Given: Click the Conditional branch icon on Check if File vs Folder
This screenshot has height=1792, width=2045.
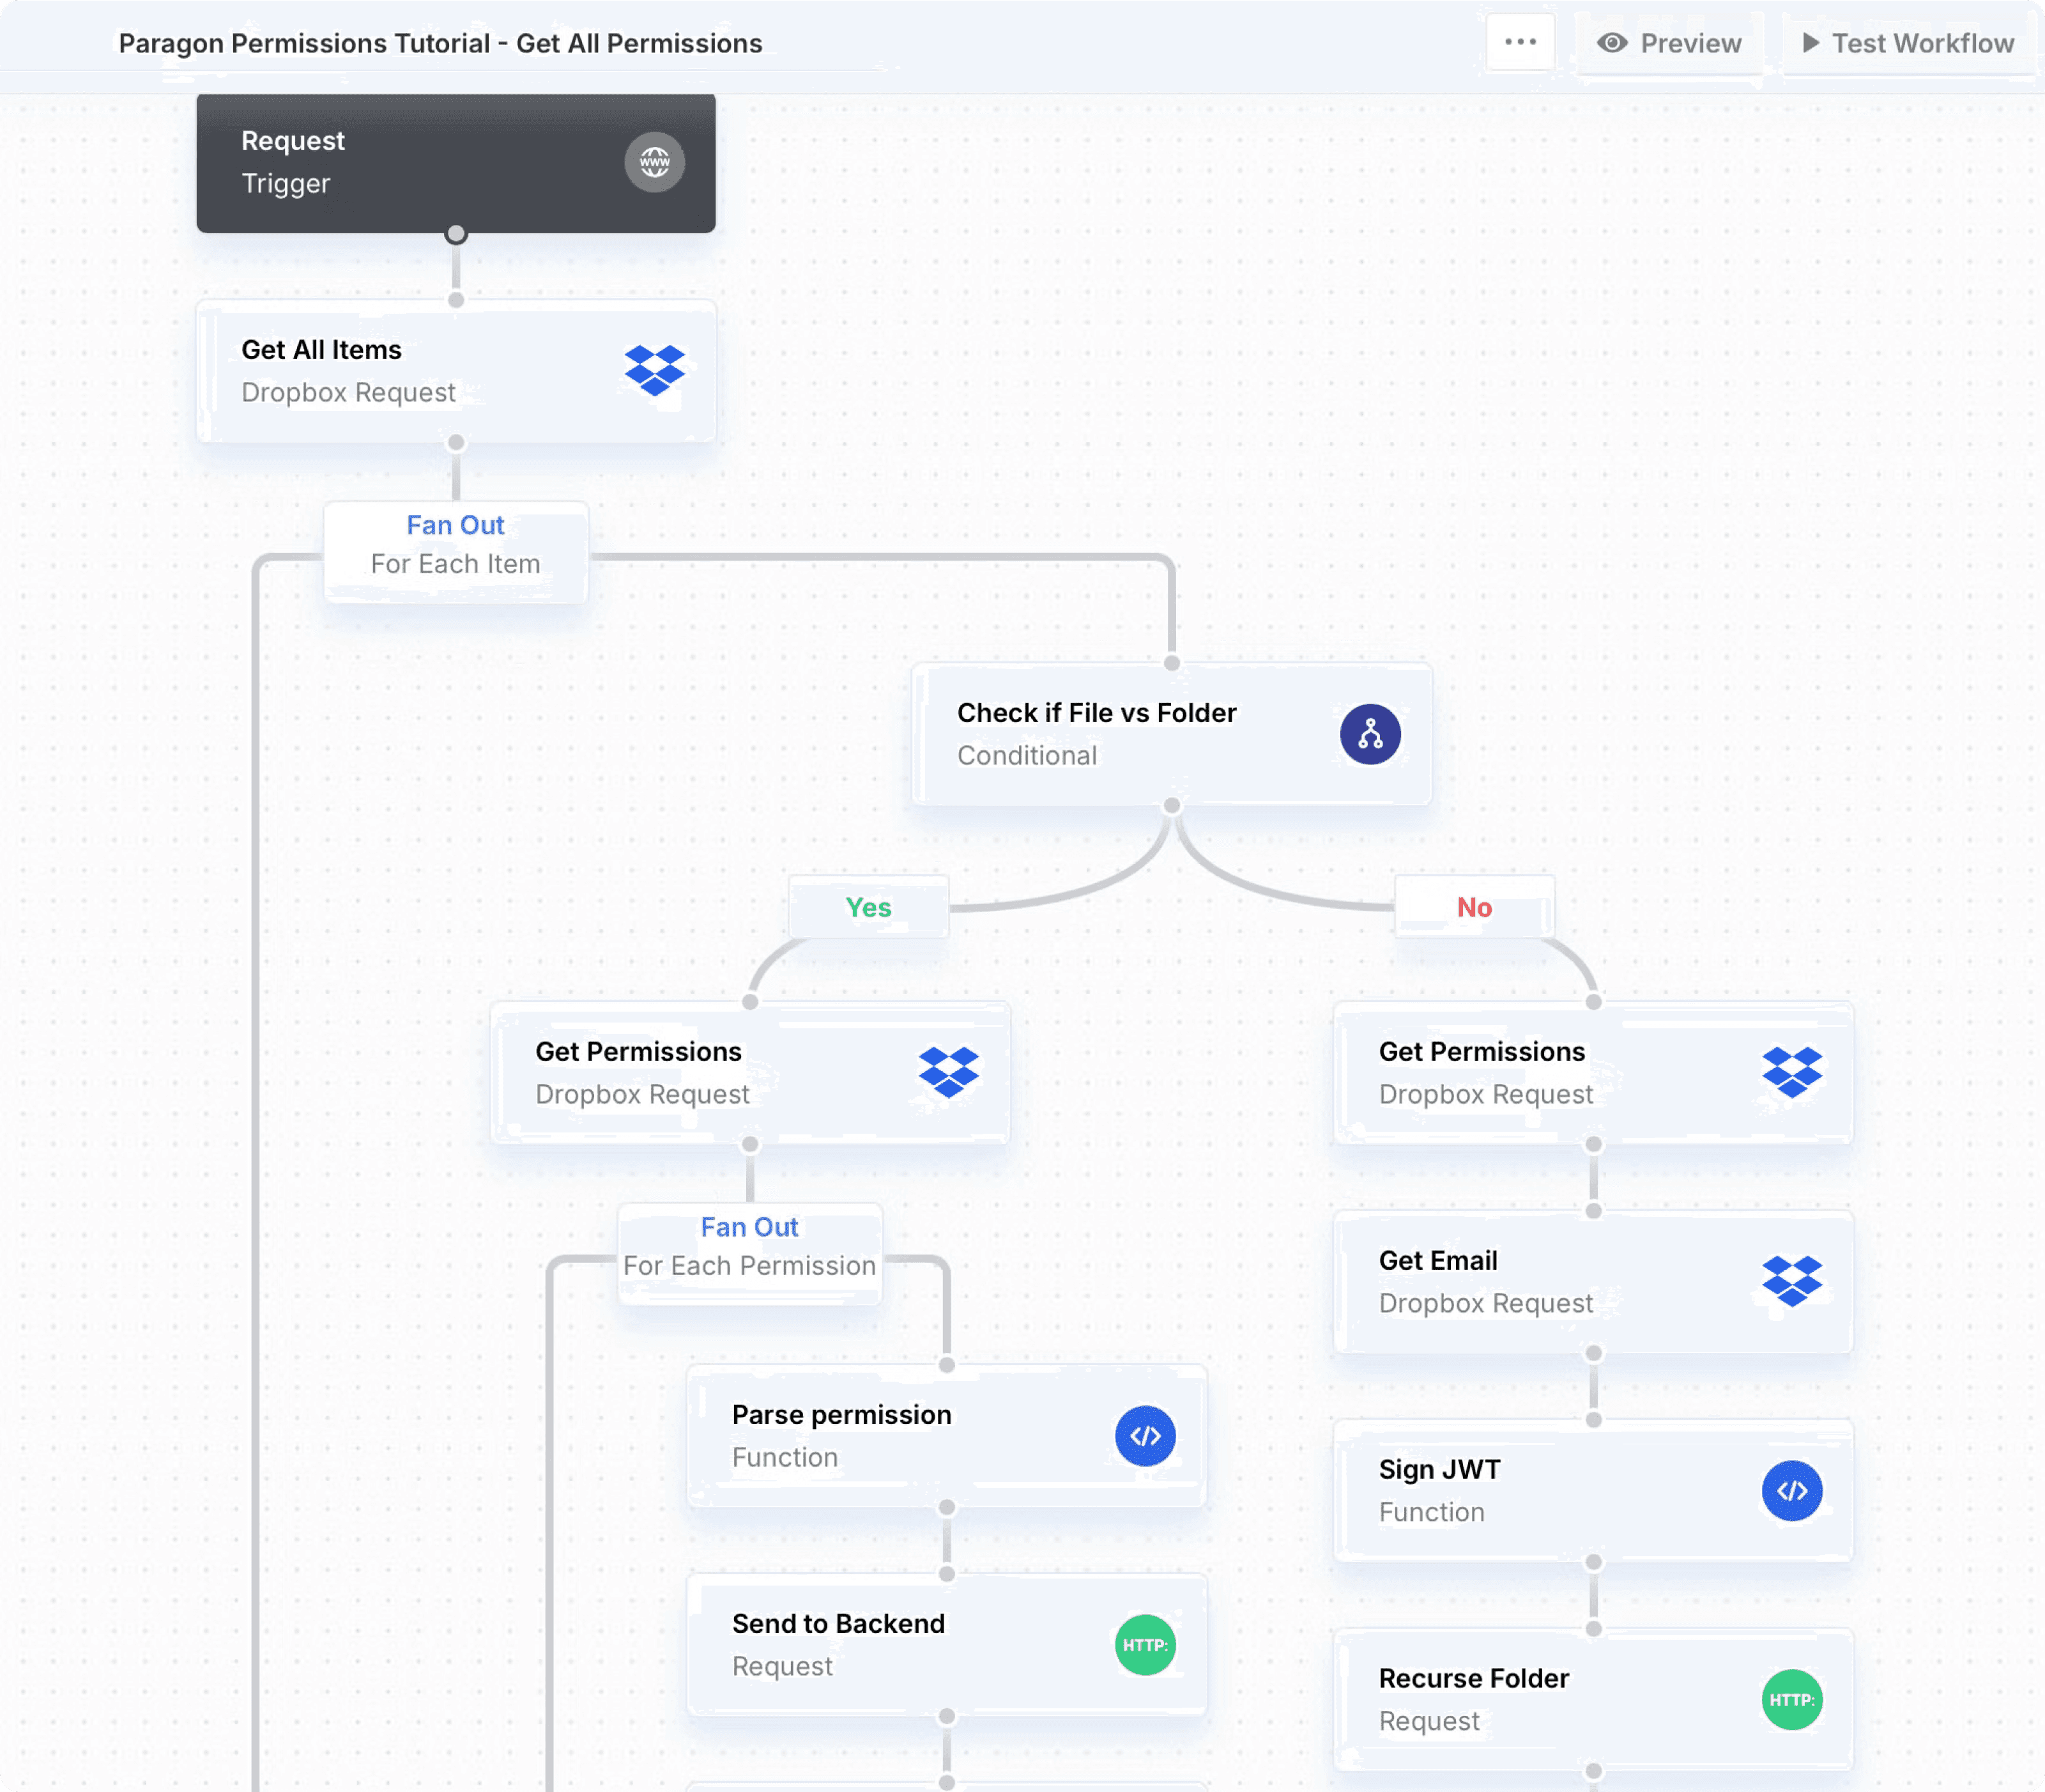Looking at the screenshot, I should pos(1369,734).
